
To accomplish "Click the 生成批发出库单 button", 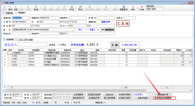I will pos(94,95).
